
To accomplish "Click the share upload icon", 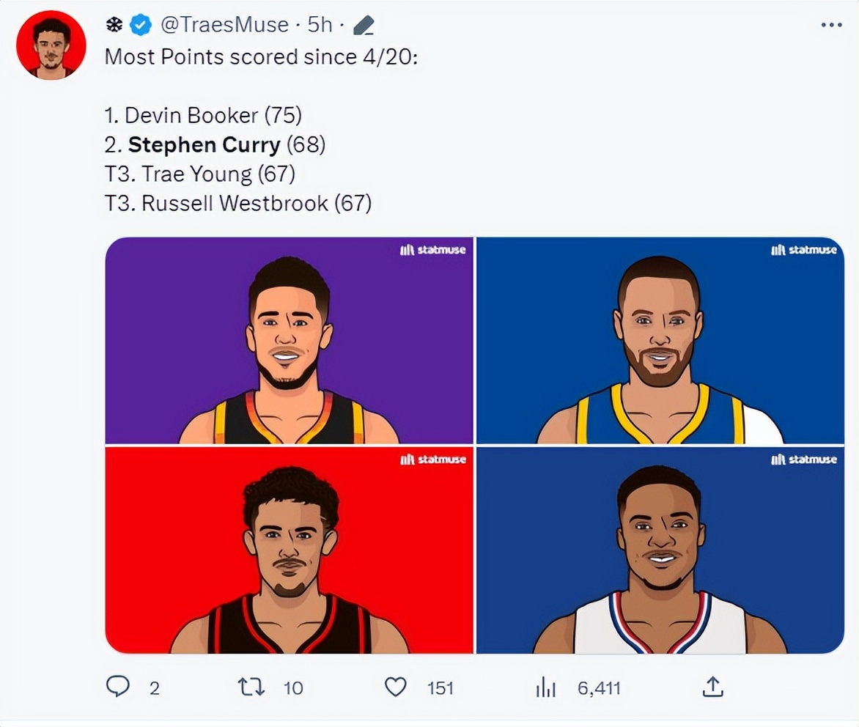I will (713, 687).
